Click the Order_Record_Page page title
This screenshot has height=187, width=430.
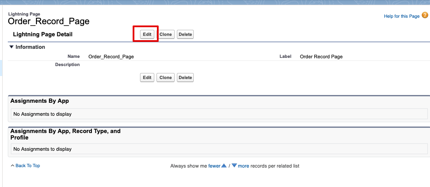[x=49, y=21]
